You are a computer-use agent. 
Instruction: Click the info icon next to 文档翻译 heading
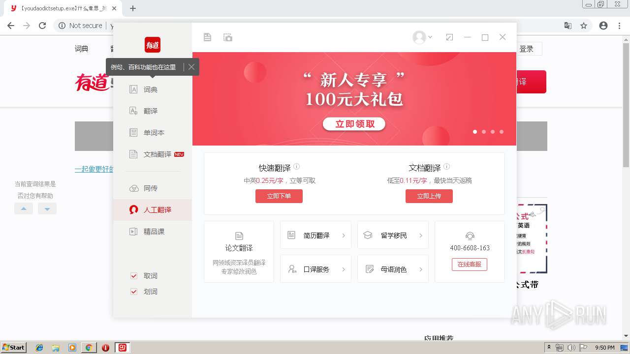coord(447,167)
